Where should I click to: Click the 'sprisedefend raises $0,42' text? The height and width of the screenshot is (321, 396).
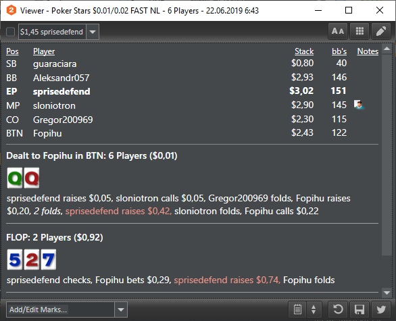(118, 211)
